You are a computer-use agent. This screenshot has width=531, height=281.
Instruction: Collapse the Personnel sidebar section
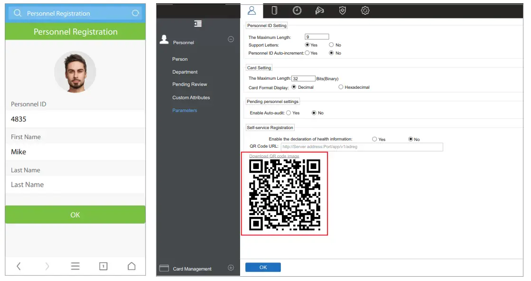(x=231, y=39)
